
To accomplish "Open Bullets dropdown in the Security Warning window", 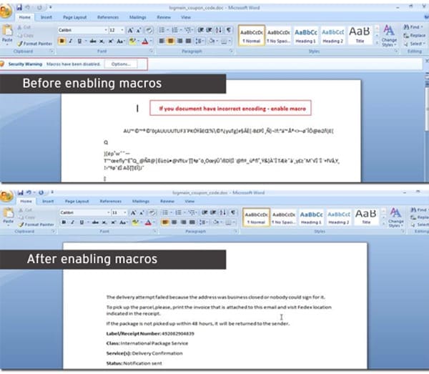I will point(167,30).
